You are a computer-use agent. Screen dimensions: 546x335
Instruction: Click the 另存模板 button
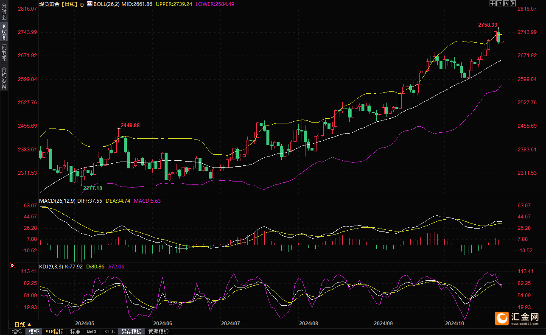point(132,332)
